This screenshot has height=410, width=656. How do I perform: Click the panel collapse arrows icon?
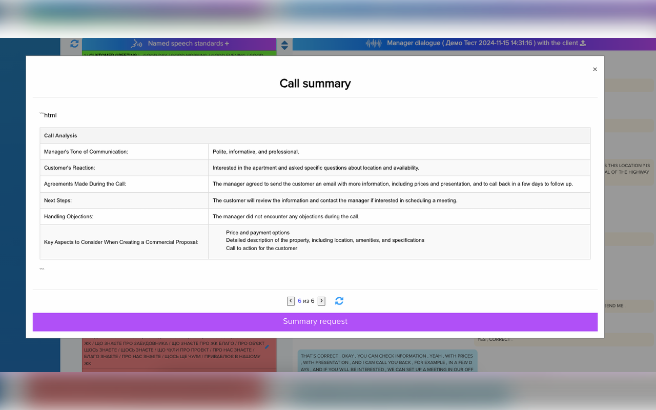coord(284,45)
